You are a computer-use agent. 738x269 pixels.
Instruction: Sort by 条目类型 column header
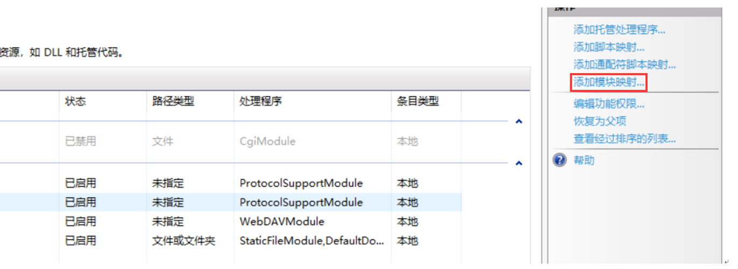click(x=418, y=101)
